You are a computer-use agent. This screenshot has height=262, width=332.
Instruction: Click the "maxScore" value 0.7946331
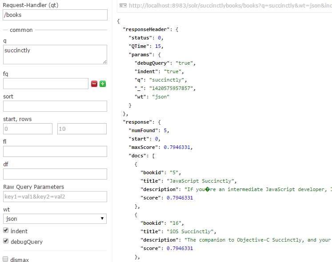[x=177, y=147]
